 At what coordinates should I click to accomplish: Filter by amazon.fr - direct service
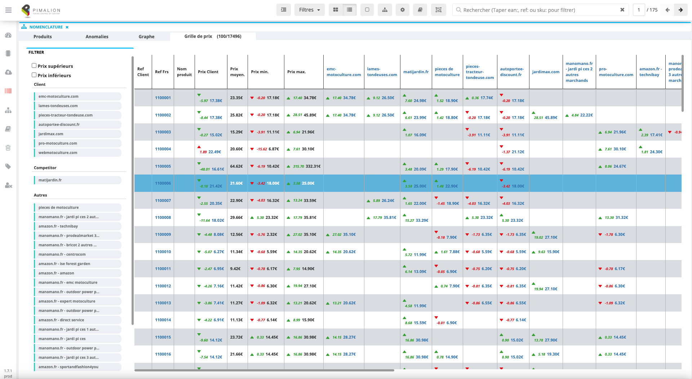point(77,320)
